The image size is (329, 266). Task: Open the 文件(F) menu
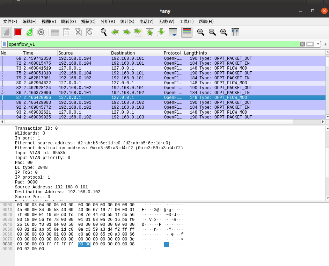[10, 21]
